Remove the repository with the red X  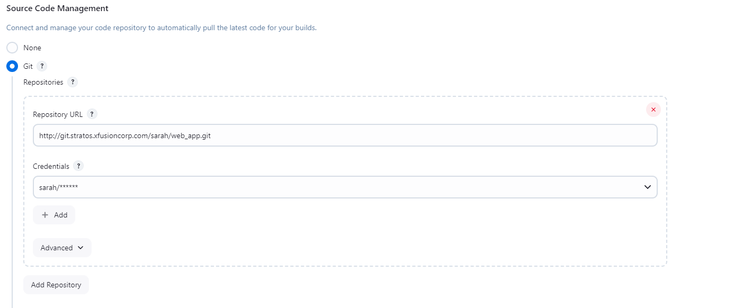pyautogui.click(x=653, y=110)
